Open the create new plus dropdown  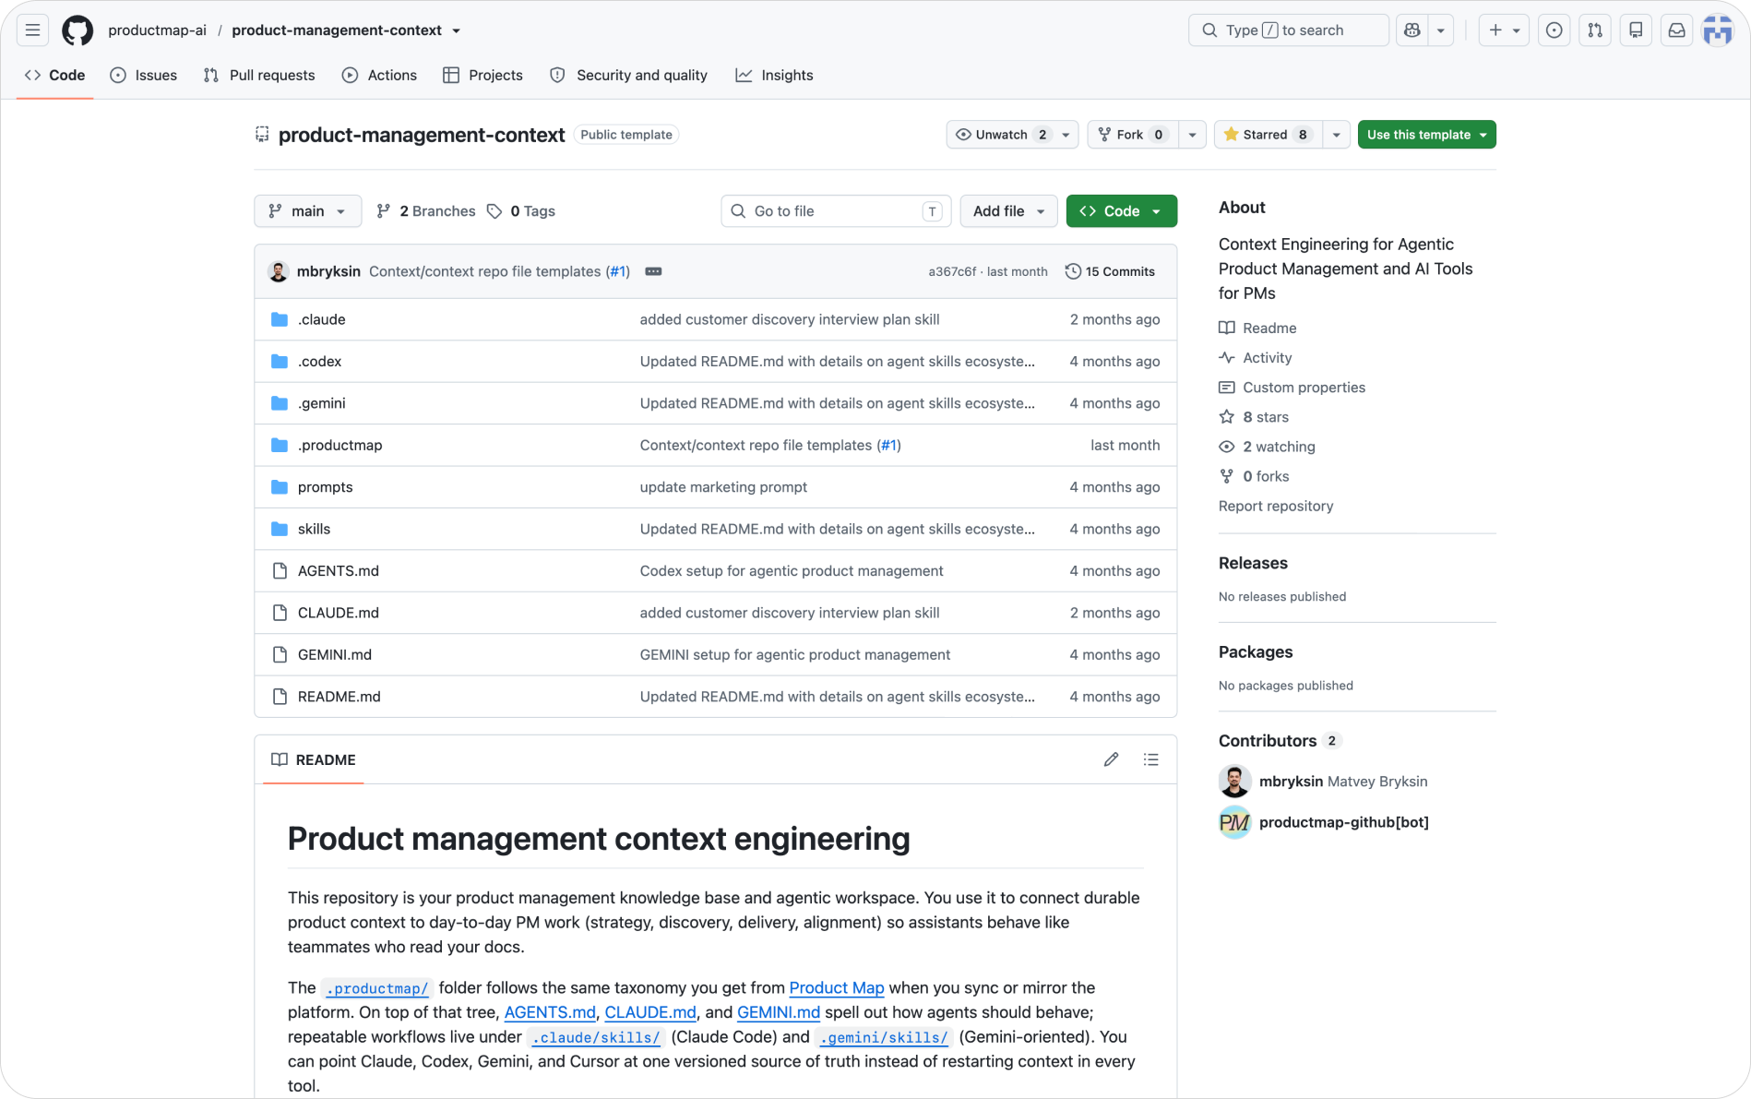(1504, 30)
